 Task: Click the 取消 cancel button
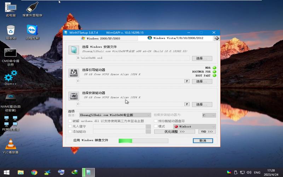pyautogui.click(x=203, y=141)
